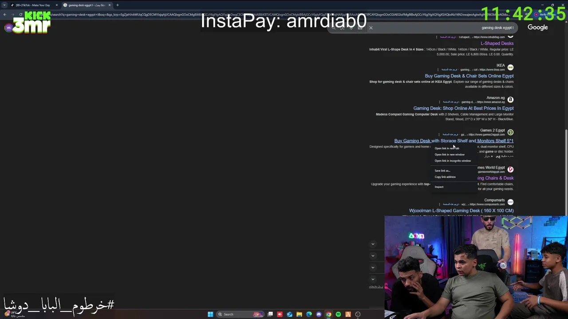The height and width of the screenshot is (319, 568).
Task: Open Gaming Desk: Shop Online At Best Prices
Action: [463, 108]
